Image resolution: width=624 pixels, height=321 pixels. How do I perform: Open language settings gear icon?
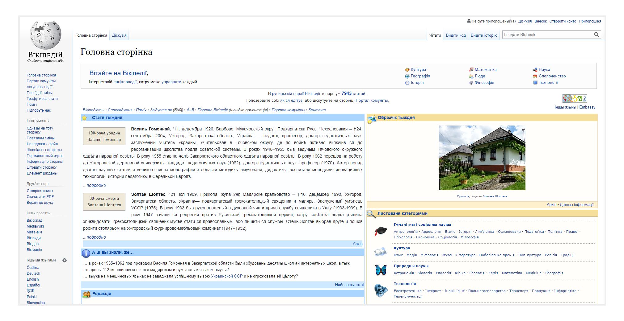point(65,260)
